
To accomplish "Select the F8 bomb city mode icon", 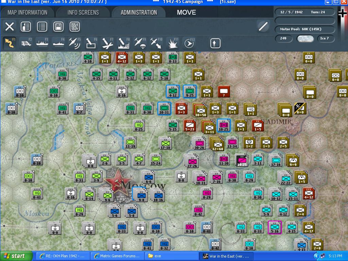I will coord(124,43).
